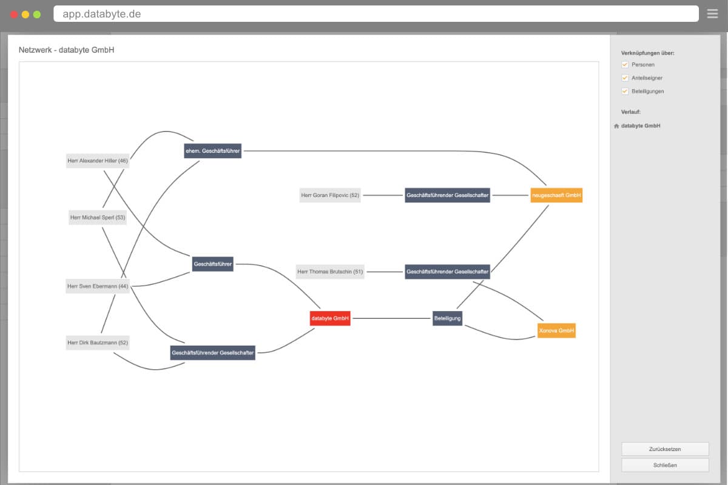Click Herr Dirk Bautzmann (52) node

[x=98, y=343]
